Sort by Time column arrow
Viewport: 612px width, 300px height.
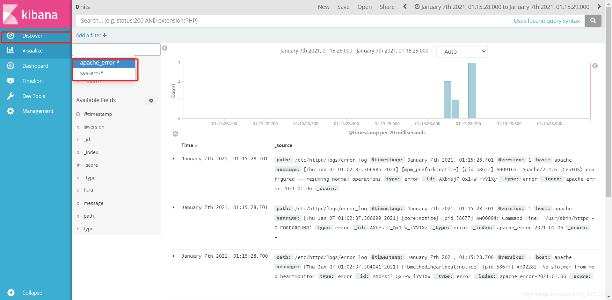(x=196, y=146)
